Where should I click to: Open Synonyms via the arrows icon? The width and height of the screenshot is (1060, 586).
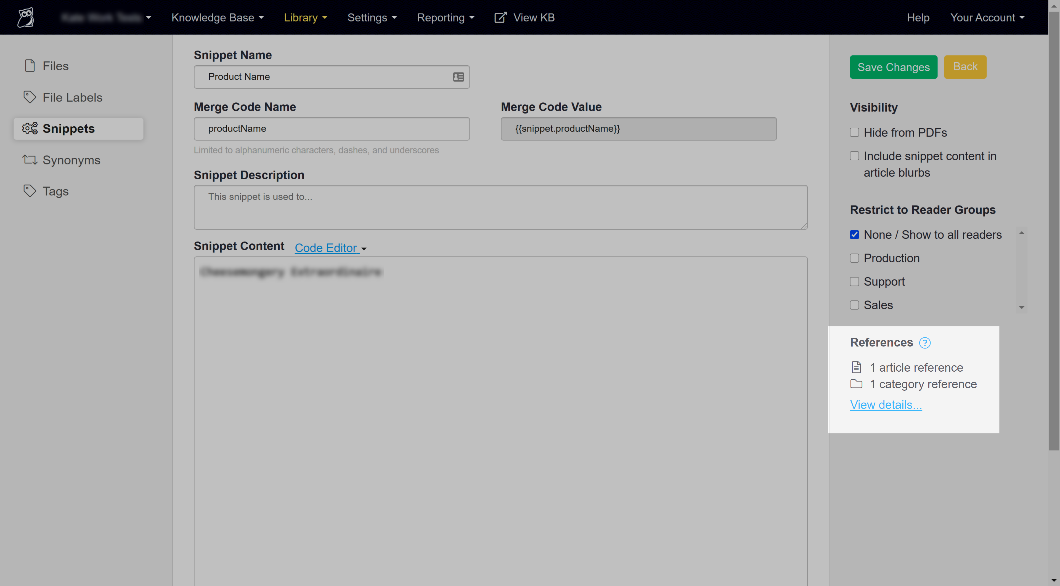point(30,160)
